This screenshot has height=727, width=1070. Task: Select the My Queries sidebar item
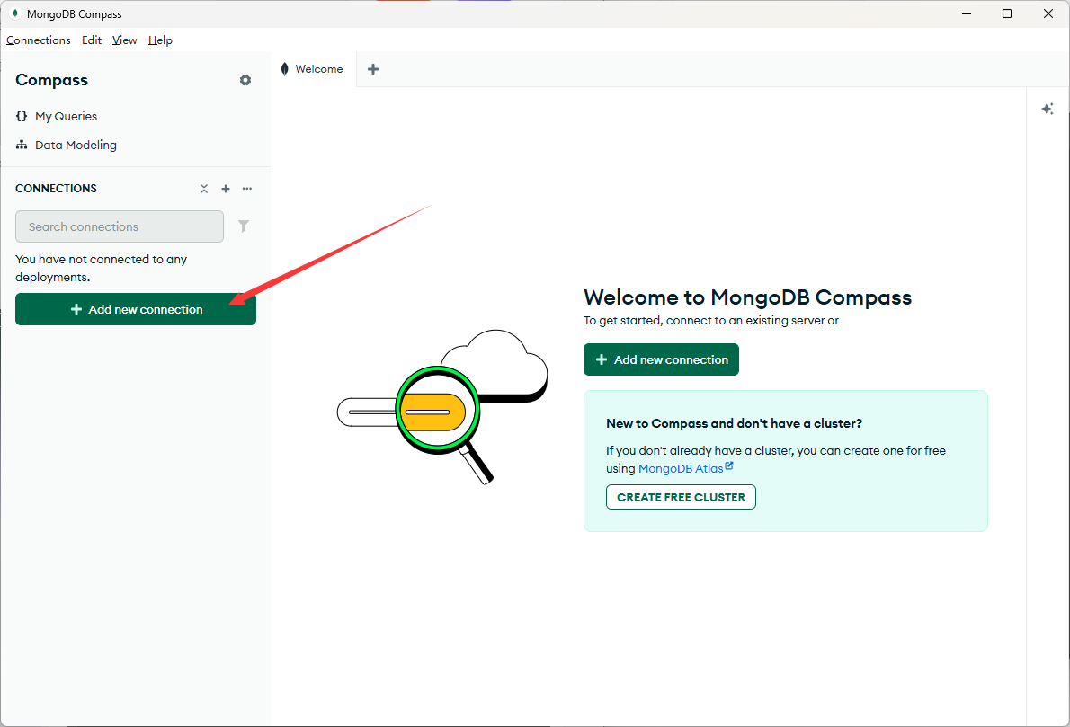[66, 116]
